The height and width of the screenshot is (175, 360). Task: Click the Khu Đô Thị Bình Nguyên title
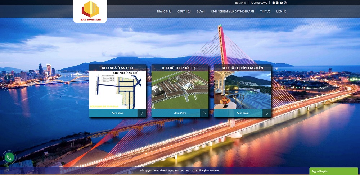coord(242,68)
